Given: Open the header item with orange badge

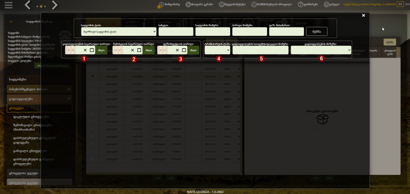Looking at the screenshot, I should (170, 5).
